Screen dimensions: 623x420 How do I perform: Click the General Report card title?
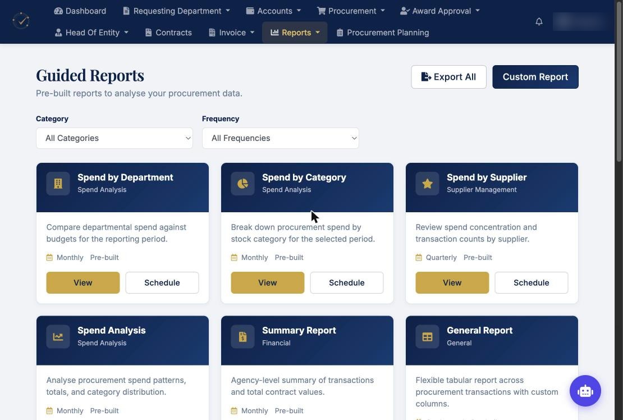point(479,331)
